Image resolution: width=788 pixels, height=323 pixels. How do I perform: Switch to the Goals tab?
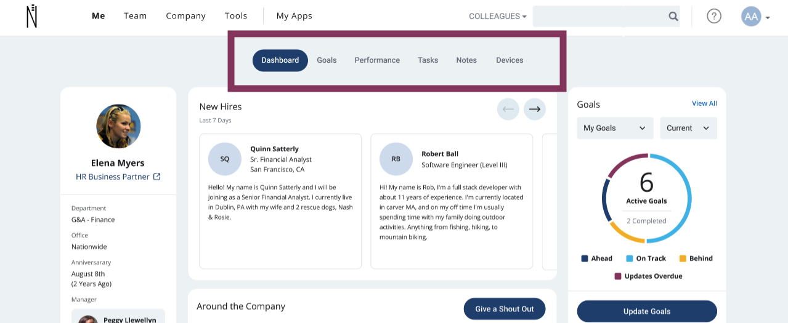327,60
